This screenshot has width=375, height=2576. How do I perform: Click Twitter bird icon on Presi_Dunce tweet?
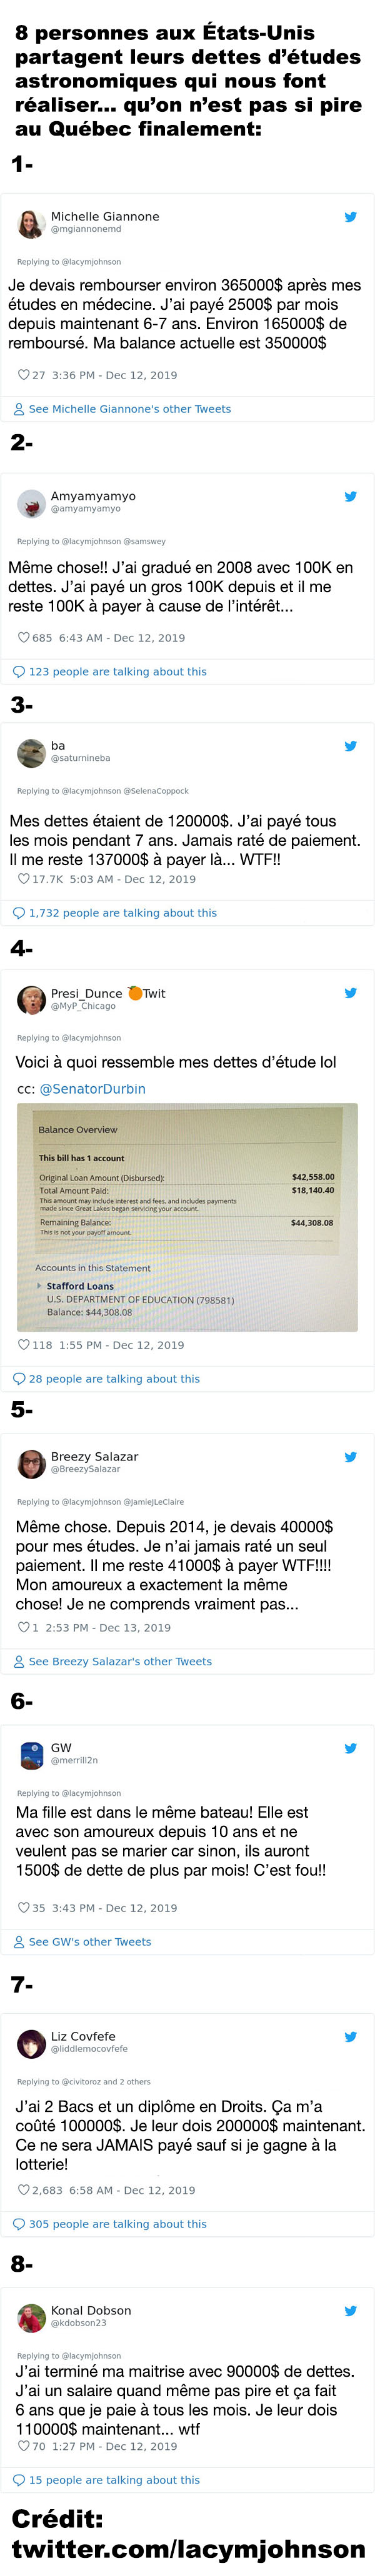(351, 993)
